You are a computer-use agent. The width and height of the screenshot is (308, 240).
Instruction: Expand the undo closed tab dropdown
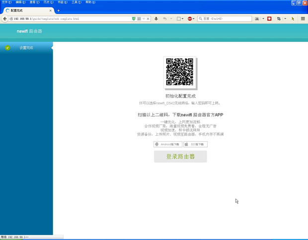tap(171, 19)
